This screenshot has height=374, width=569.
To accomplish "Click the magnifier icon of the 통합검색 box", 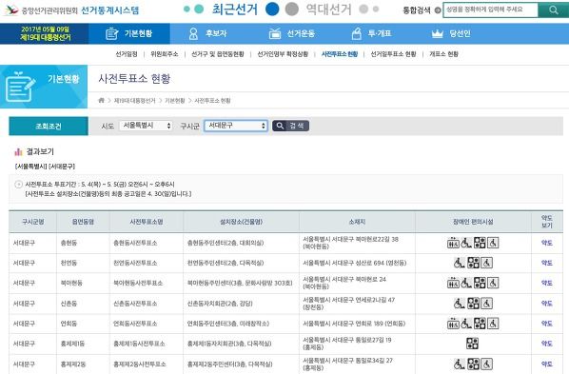I will (554, 10).
